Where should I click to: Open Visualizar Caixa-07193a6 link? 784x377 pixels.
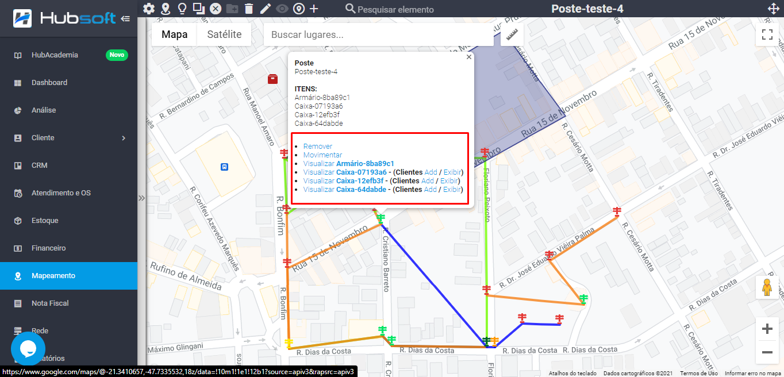(345, 172)
